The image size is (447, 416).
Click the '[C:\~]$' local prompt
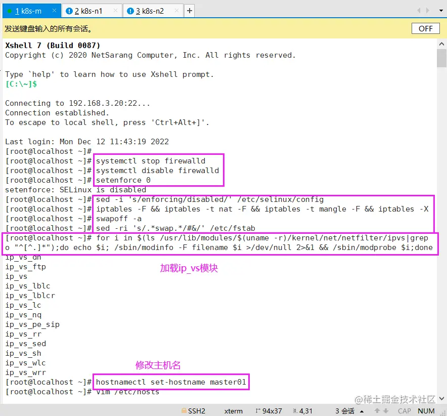click(x=21, y=84)
